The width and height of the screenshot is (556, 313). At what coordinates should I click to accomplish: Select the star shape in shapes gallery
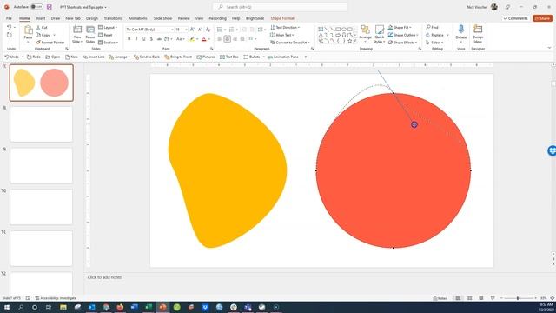pos(349,41)
